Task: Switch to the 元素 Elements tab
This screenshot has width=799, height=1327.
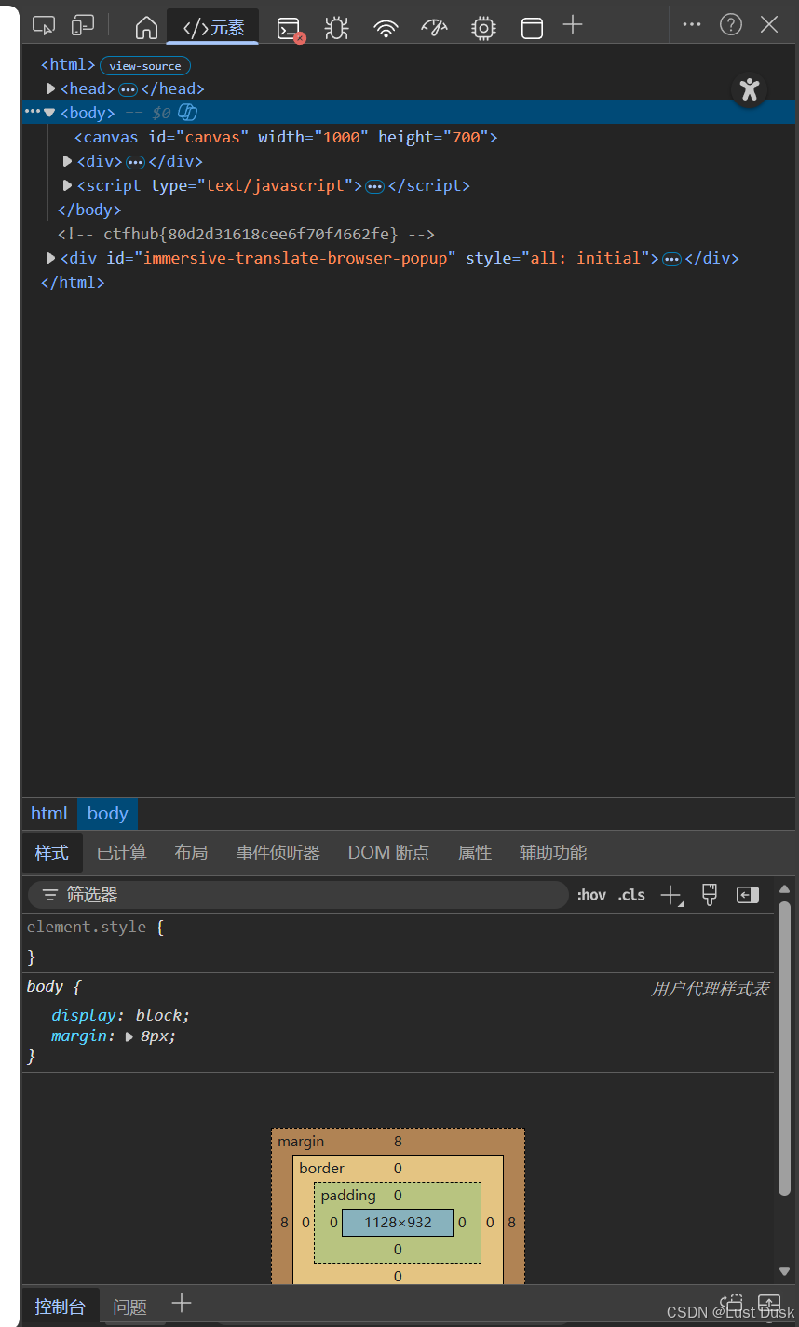Action: coord(213,28)
